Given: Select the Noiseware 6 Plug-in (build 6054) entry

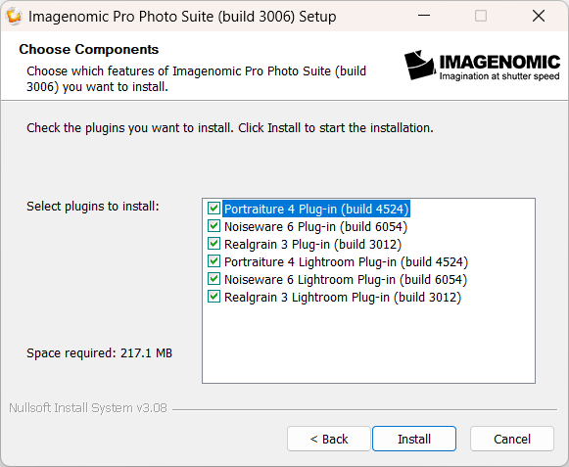Looking at the screenshot, I should pyautogui.click(x=315, y=227).
